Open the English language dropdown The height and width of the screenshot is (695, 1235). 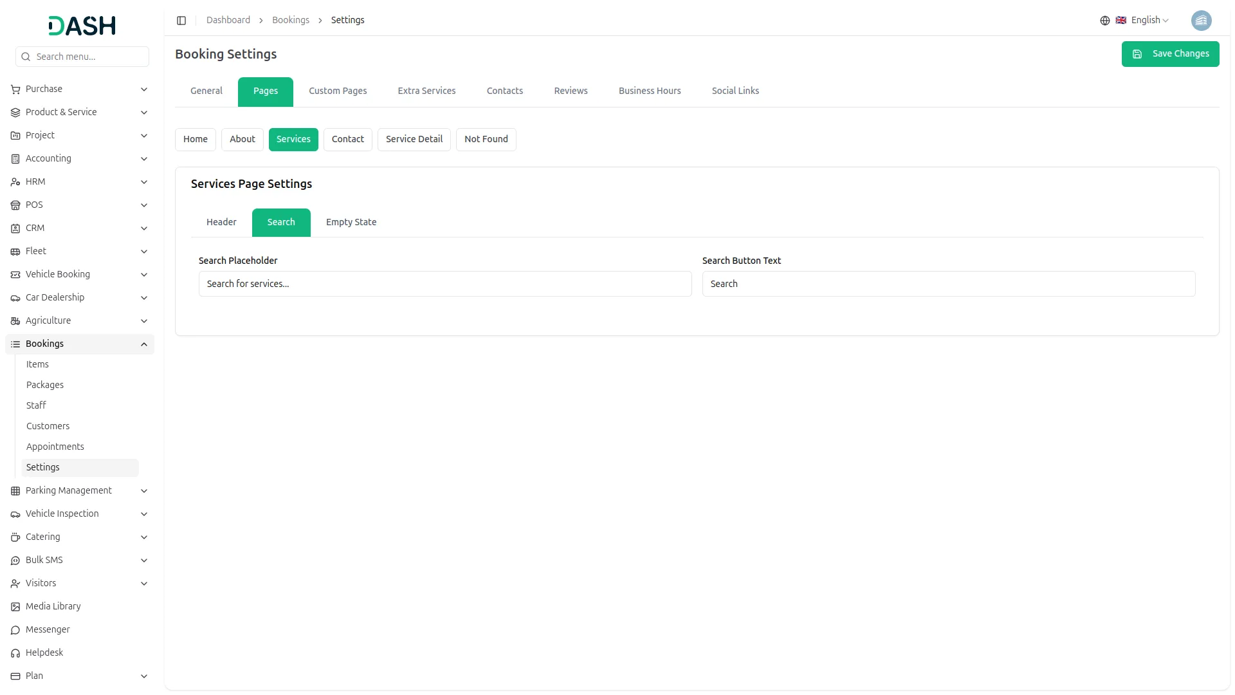1149,21
